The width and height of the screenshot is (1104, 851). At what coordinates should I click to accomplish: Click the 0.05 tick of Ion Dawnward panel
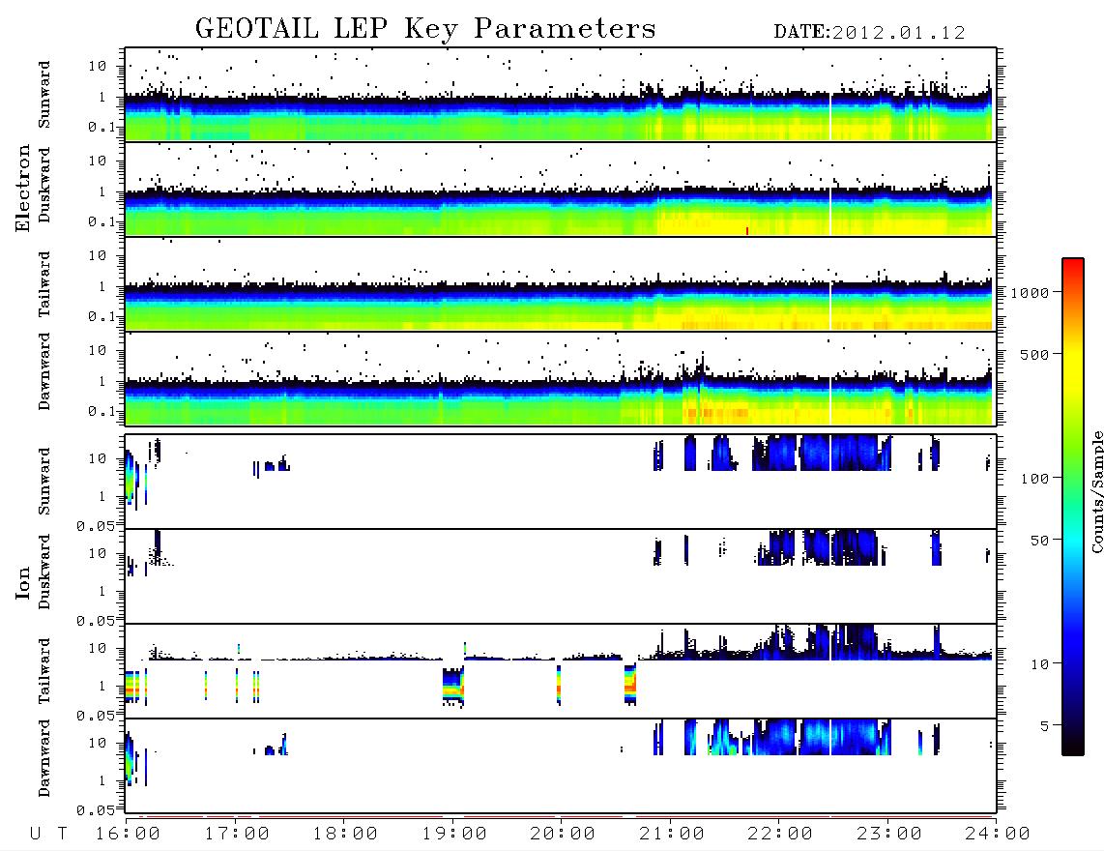[x=95, y=810]
